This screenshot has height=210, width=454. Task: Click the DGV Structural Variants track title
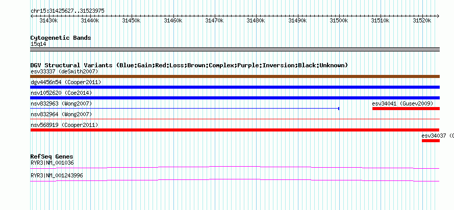(189, 65)
